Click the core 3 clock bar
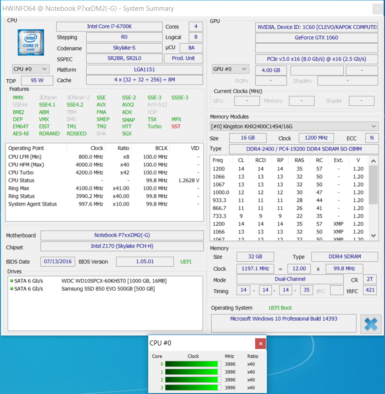The height and width of the screenshot is (394, 385). pos(193,387)
